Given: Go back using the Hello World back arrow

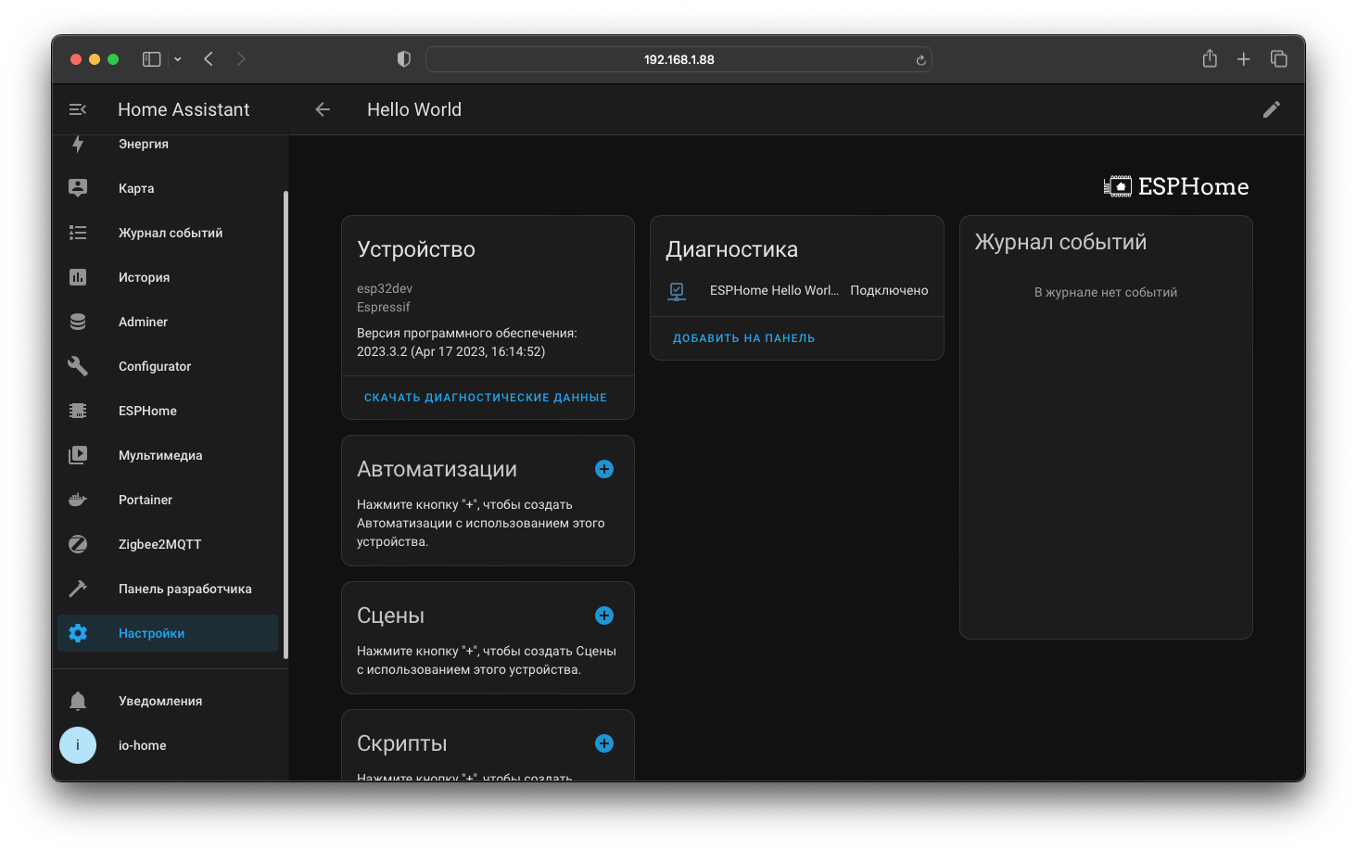Looking at the screenshot, I should 322,109.
